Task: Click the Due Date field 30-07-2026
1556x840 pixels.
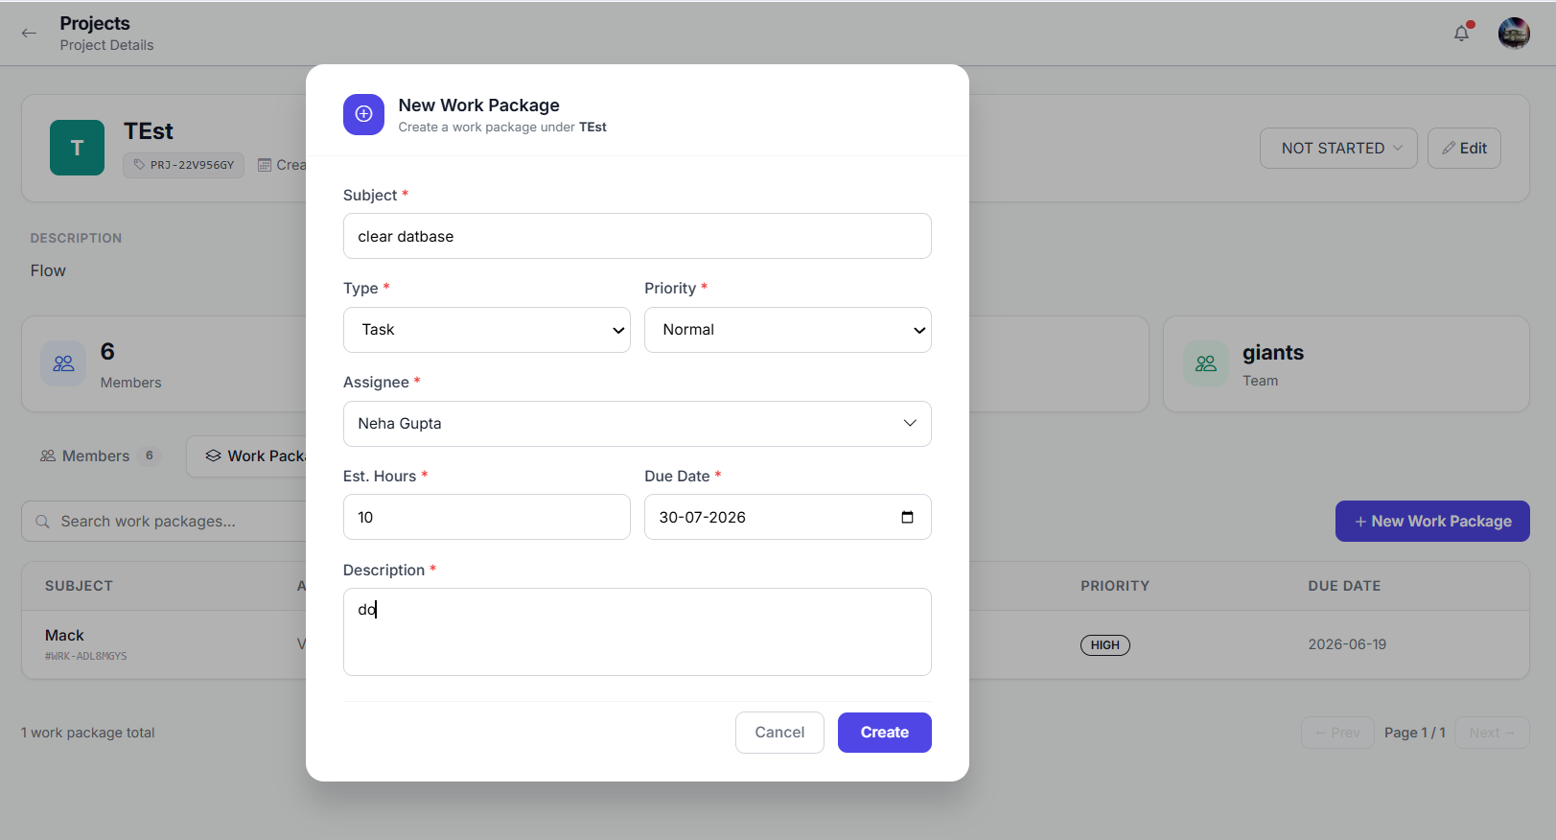Action: pos(788,517)
